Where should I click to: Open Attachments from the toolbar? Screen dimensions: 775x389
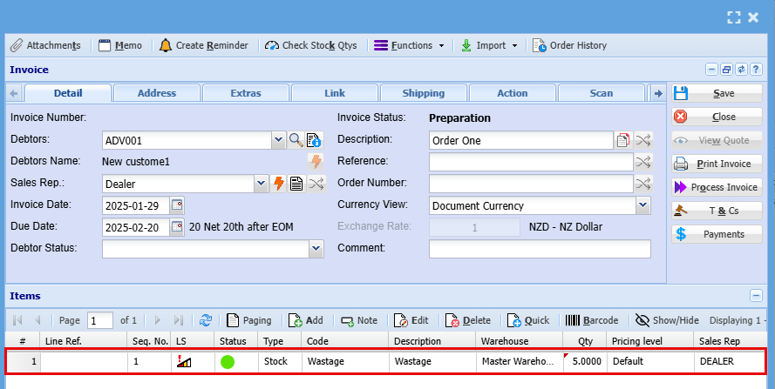[x=45, y=45]
